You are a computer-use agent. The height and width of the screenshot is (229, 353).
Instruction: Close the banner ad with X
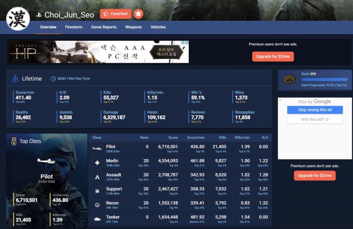(187, 43)
